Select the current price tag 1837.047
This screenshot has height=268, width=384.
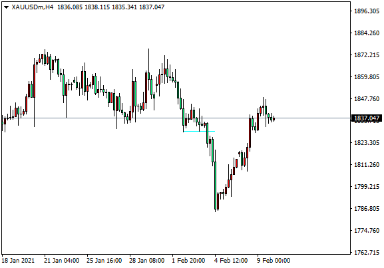367,118
